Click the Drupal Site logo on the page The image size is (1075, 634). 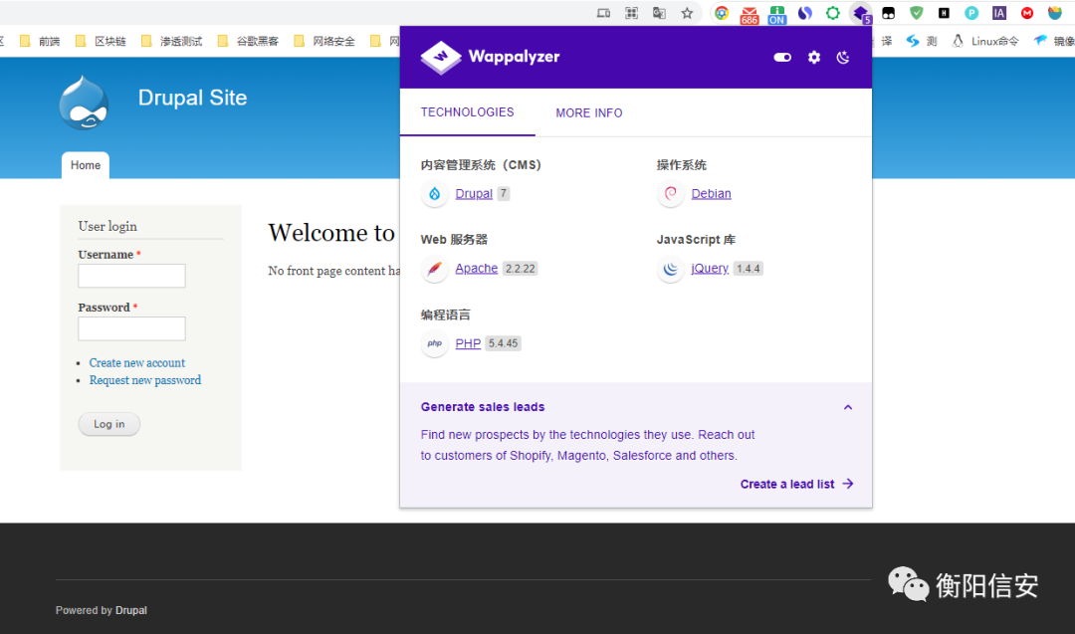pyautogui.click(x=84, y=103)
